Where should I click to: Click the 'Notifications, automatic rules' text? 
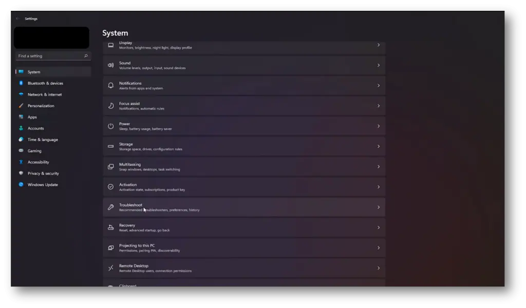tap(142, 109)
